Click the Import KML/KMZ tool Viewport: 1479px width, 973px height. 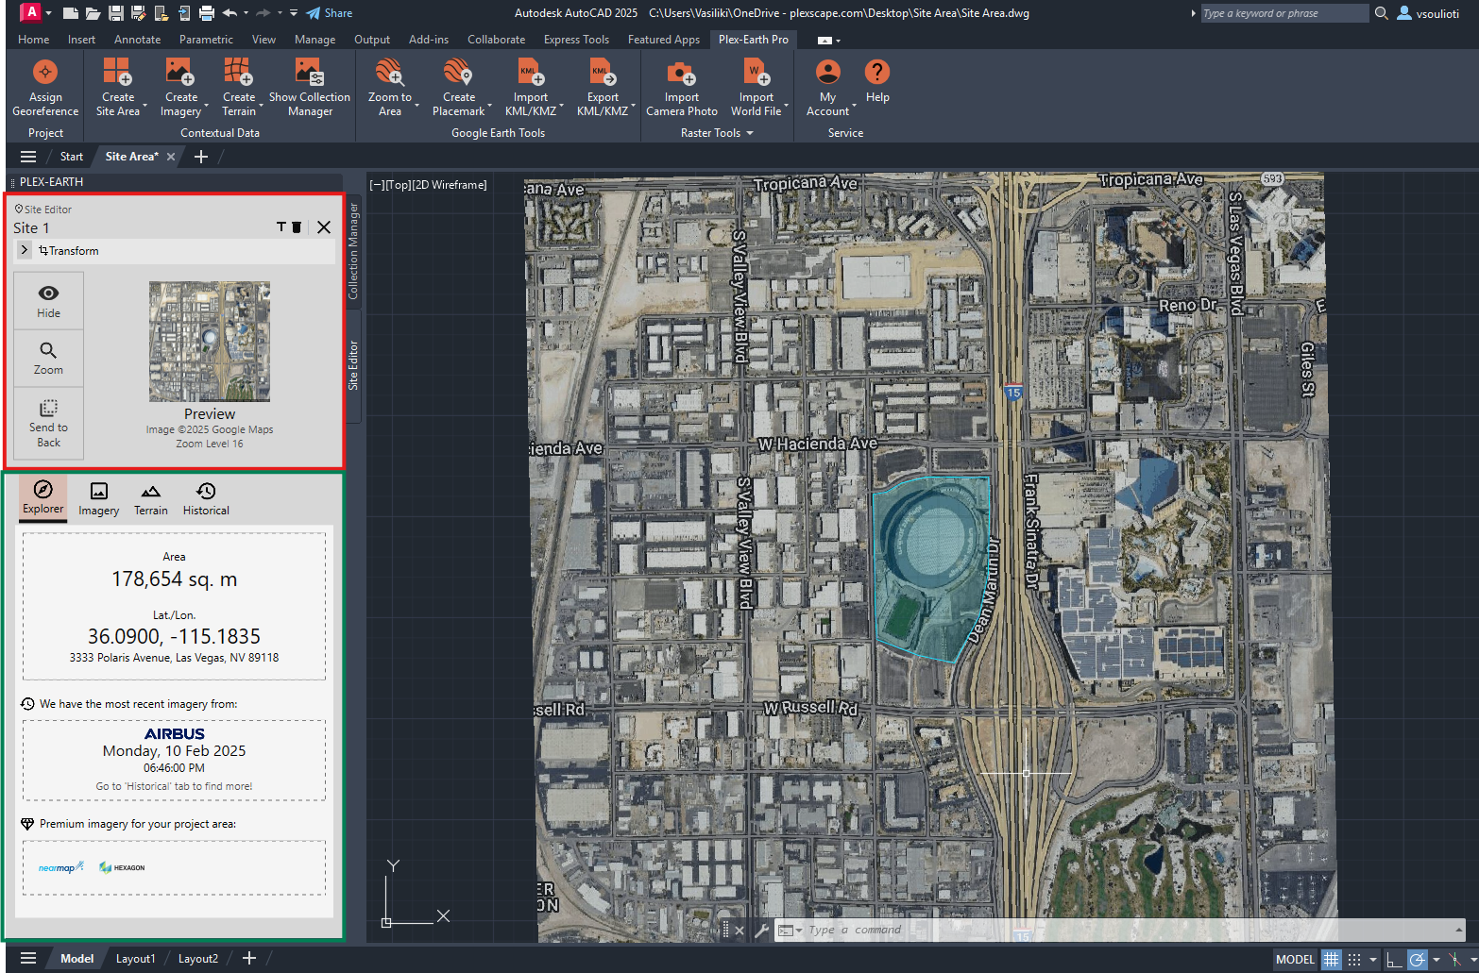(531, 88)
